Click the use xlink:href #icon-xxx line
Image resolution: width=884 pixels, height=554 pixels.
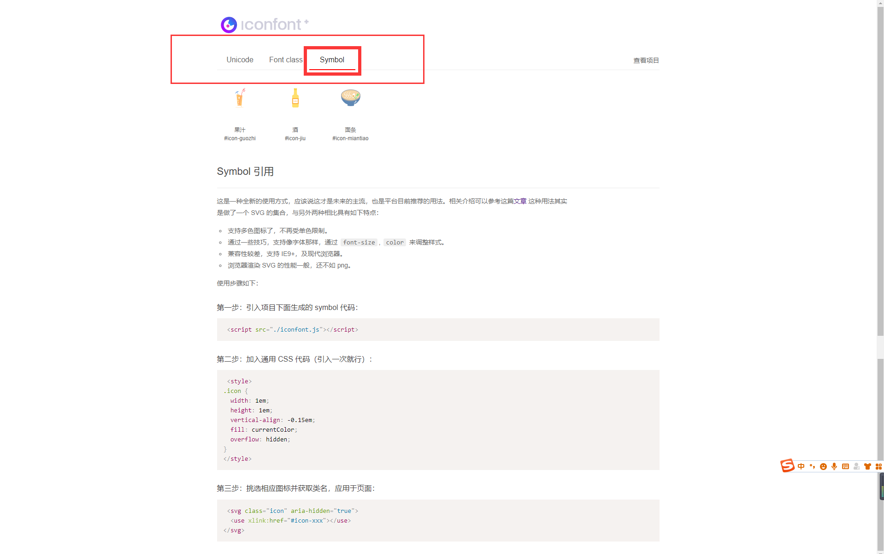[x=291, y=520]
